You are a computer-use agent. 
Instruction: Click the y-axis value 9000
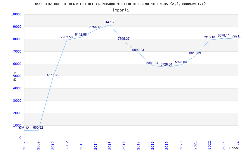[17, 27]
